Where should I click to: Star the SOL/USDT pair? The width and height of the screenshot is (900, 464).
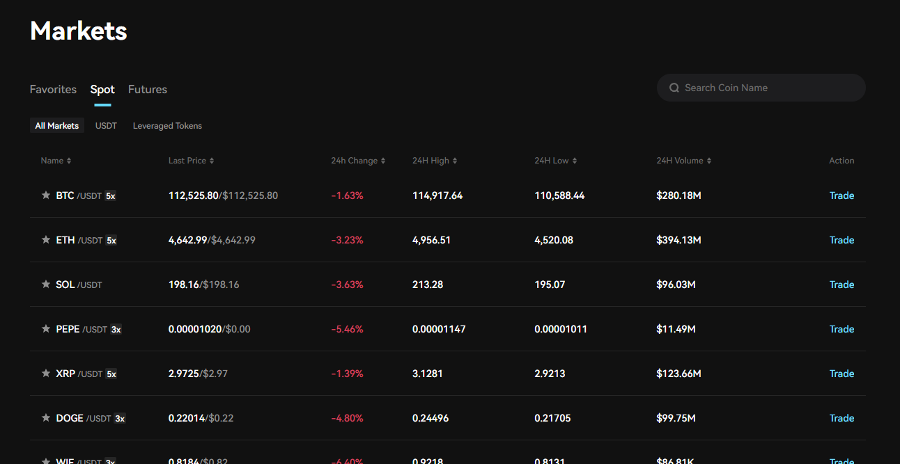(x=46, y=285)
